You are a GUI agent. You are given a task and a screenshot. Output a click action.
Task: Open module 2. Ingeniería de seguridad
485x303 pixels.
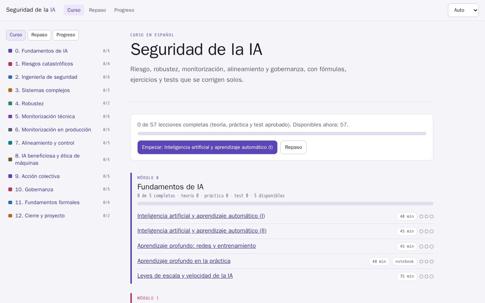[59, 77]
